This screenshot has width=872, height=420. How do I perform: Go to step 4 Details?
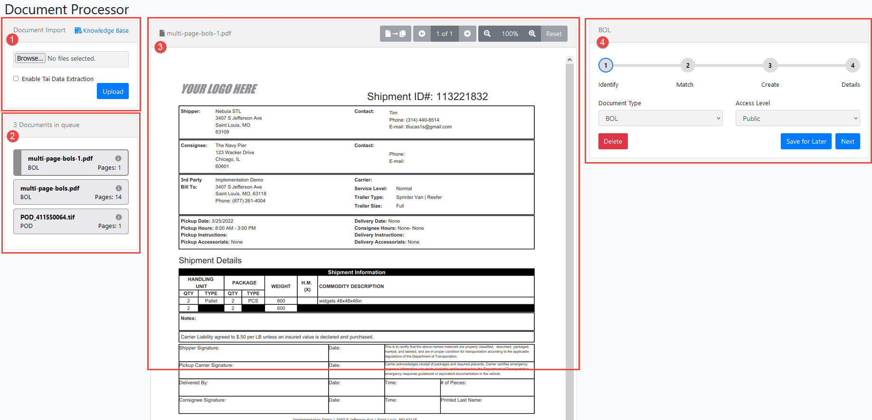tap(853, 65)
